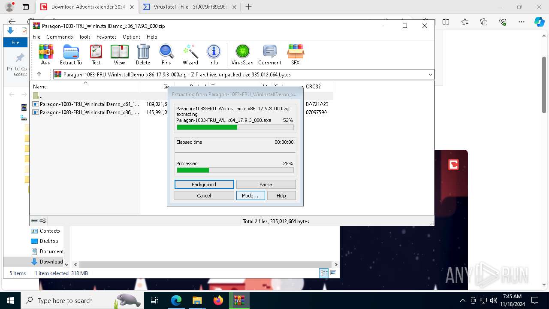Click the Edge Collections icon

[484, 22]
